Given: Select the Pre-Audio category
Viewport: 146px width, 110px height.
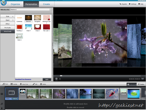Looking at the screenshot, I should (x=8, y=28).
